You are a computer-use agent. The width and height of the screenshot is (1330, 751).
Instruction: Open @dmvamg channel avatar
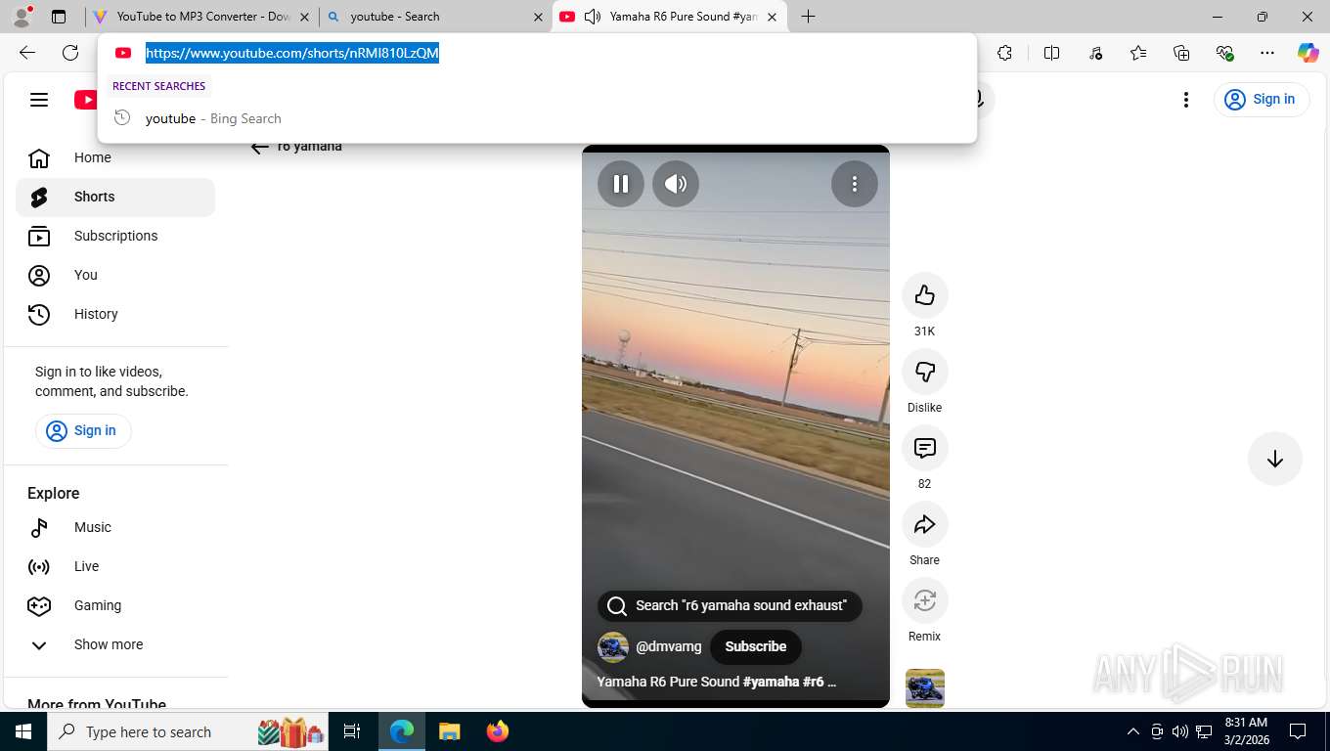click(x=613, y=646)
